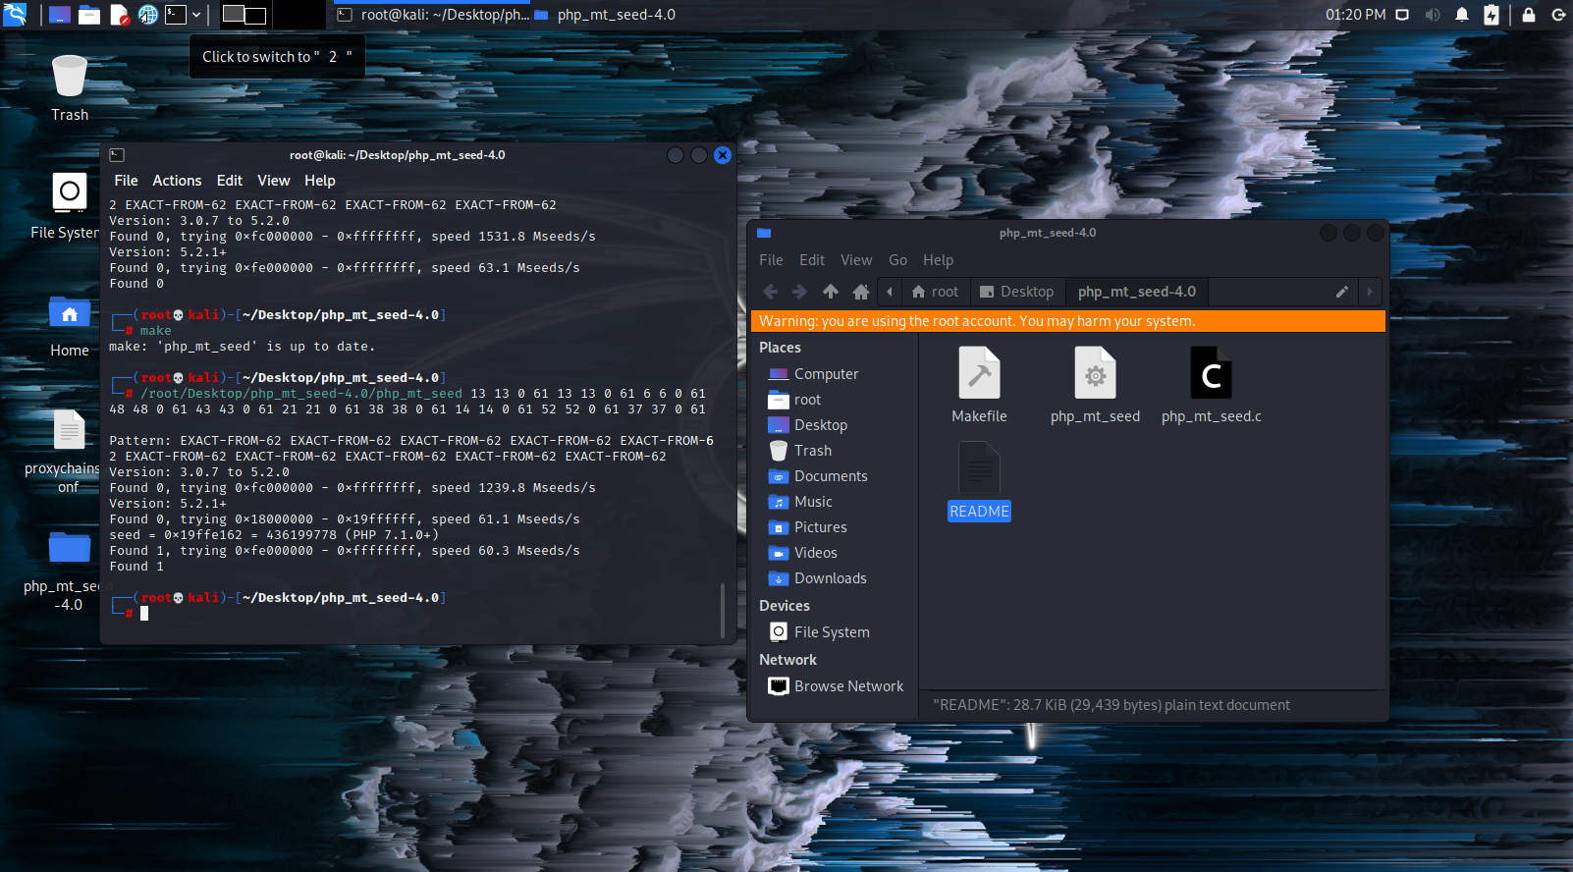The height and width of the screenshot is (872, 1573).
Task: Open file manager File menu
Action: click(771, 260)
